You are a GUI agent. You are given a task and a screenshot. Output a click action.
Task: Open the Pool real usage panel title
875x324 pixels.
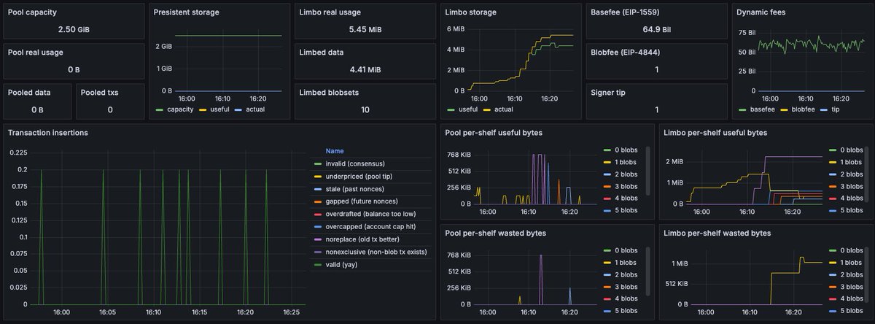(36, 52)
